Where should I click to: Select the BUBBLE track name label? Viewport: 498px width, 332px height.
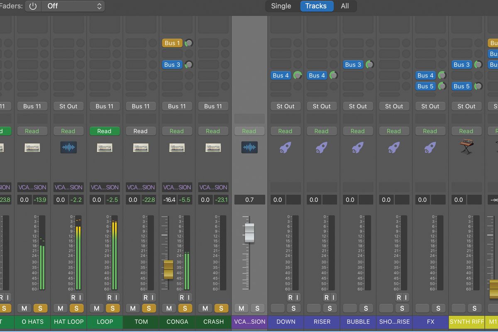click(358, 322)
